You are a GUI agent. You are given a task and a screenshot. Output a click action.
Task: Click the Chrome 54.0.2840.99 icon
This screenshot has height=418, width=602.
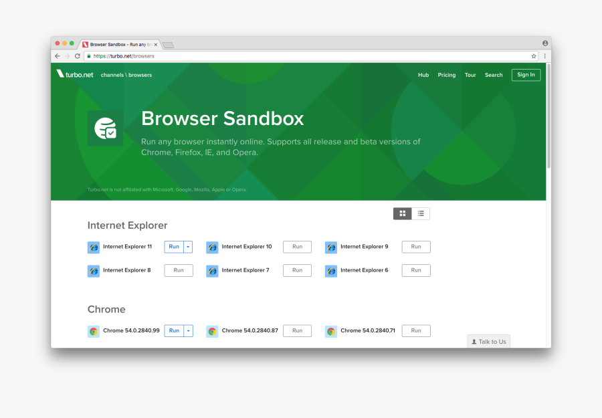pyautogui.click(x=94, y=331)
